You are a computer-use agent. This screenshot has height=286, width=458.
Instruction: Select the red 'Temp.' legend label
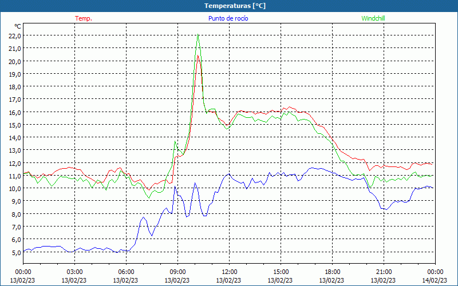[84, 18]
